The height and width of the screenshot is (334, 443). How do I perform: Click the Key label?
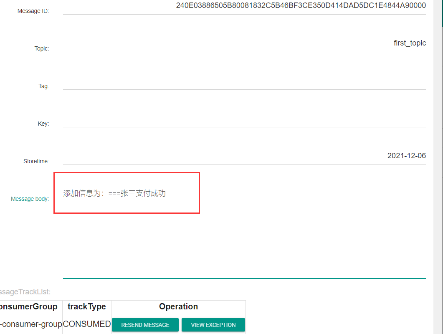[x=43, y=124]
